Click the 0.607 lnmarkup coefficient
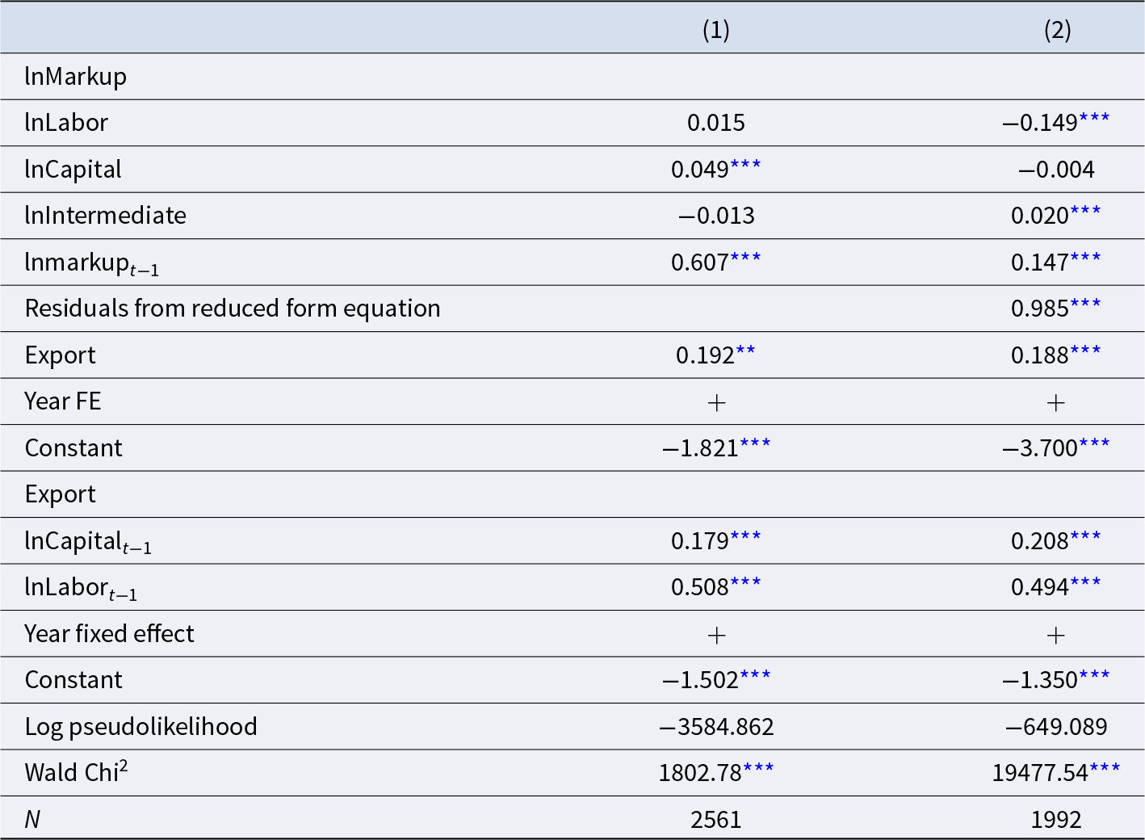This screenshot has height=840, width=1145. pyautogui.click(x=700, y=262)
